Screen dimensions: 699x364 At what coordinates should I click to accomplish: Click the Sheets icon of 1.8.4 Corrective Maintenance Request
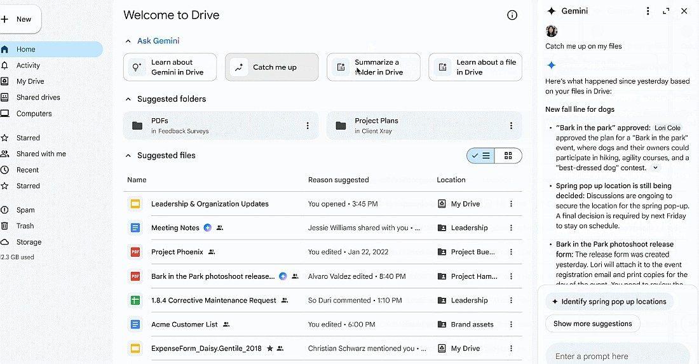click(x=135, y=300)
